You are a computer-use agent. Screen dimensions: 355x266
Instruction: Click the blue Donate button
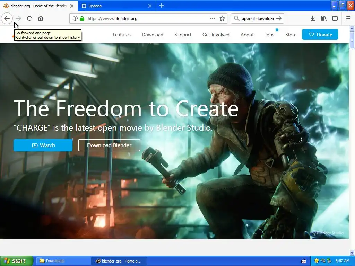[320, 35]
